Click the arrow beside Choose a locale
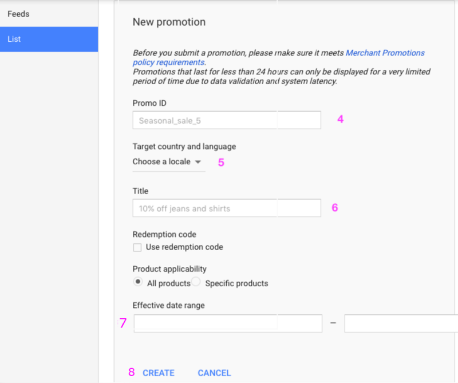458x383 pixels. [198, 162]
